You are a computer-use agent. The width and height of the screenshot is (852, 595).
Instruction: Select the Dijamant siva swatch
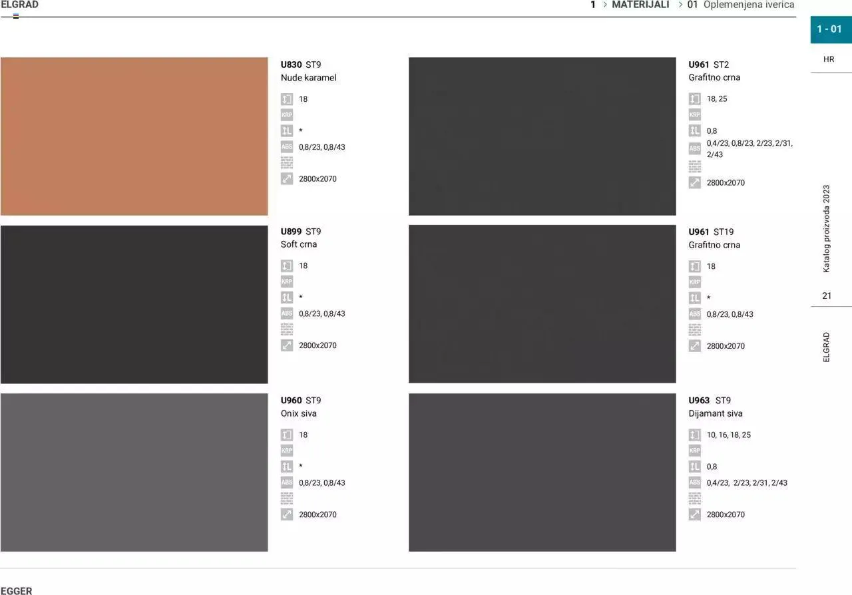[542, 472]
